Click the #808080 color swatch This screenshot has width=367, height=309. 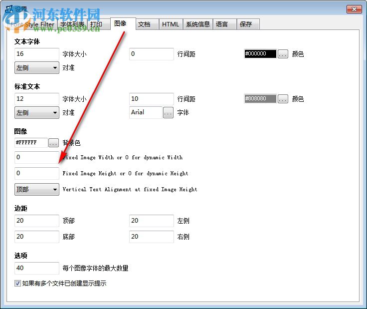(260, 99)
